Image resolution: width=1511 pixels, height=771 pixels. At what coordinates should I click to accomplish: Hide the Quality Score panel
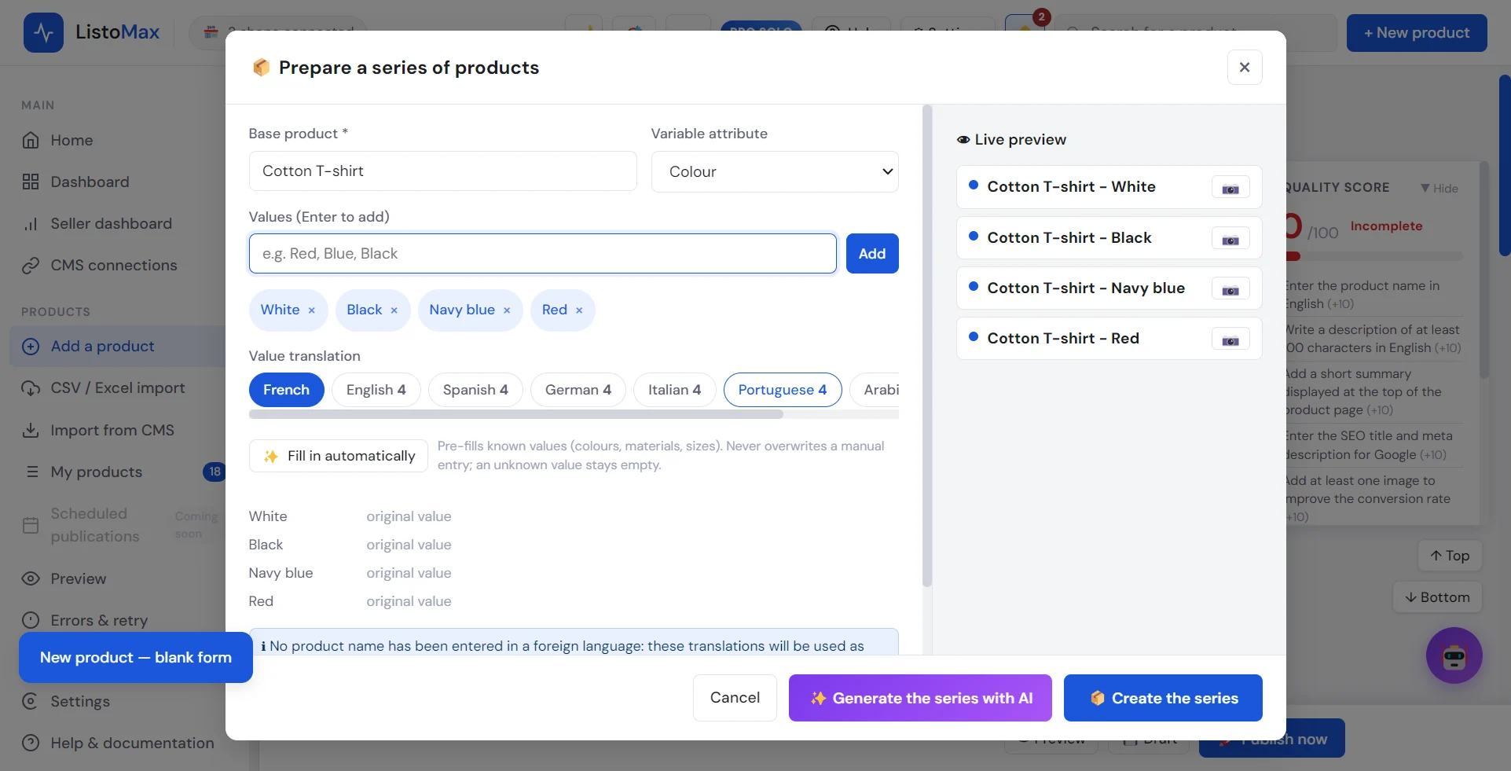click(1439, 188)
